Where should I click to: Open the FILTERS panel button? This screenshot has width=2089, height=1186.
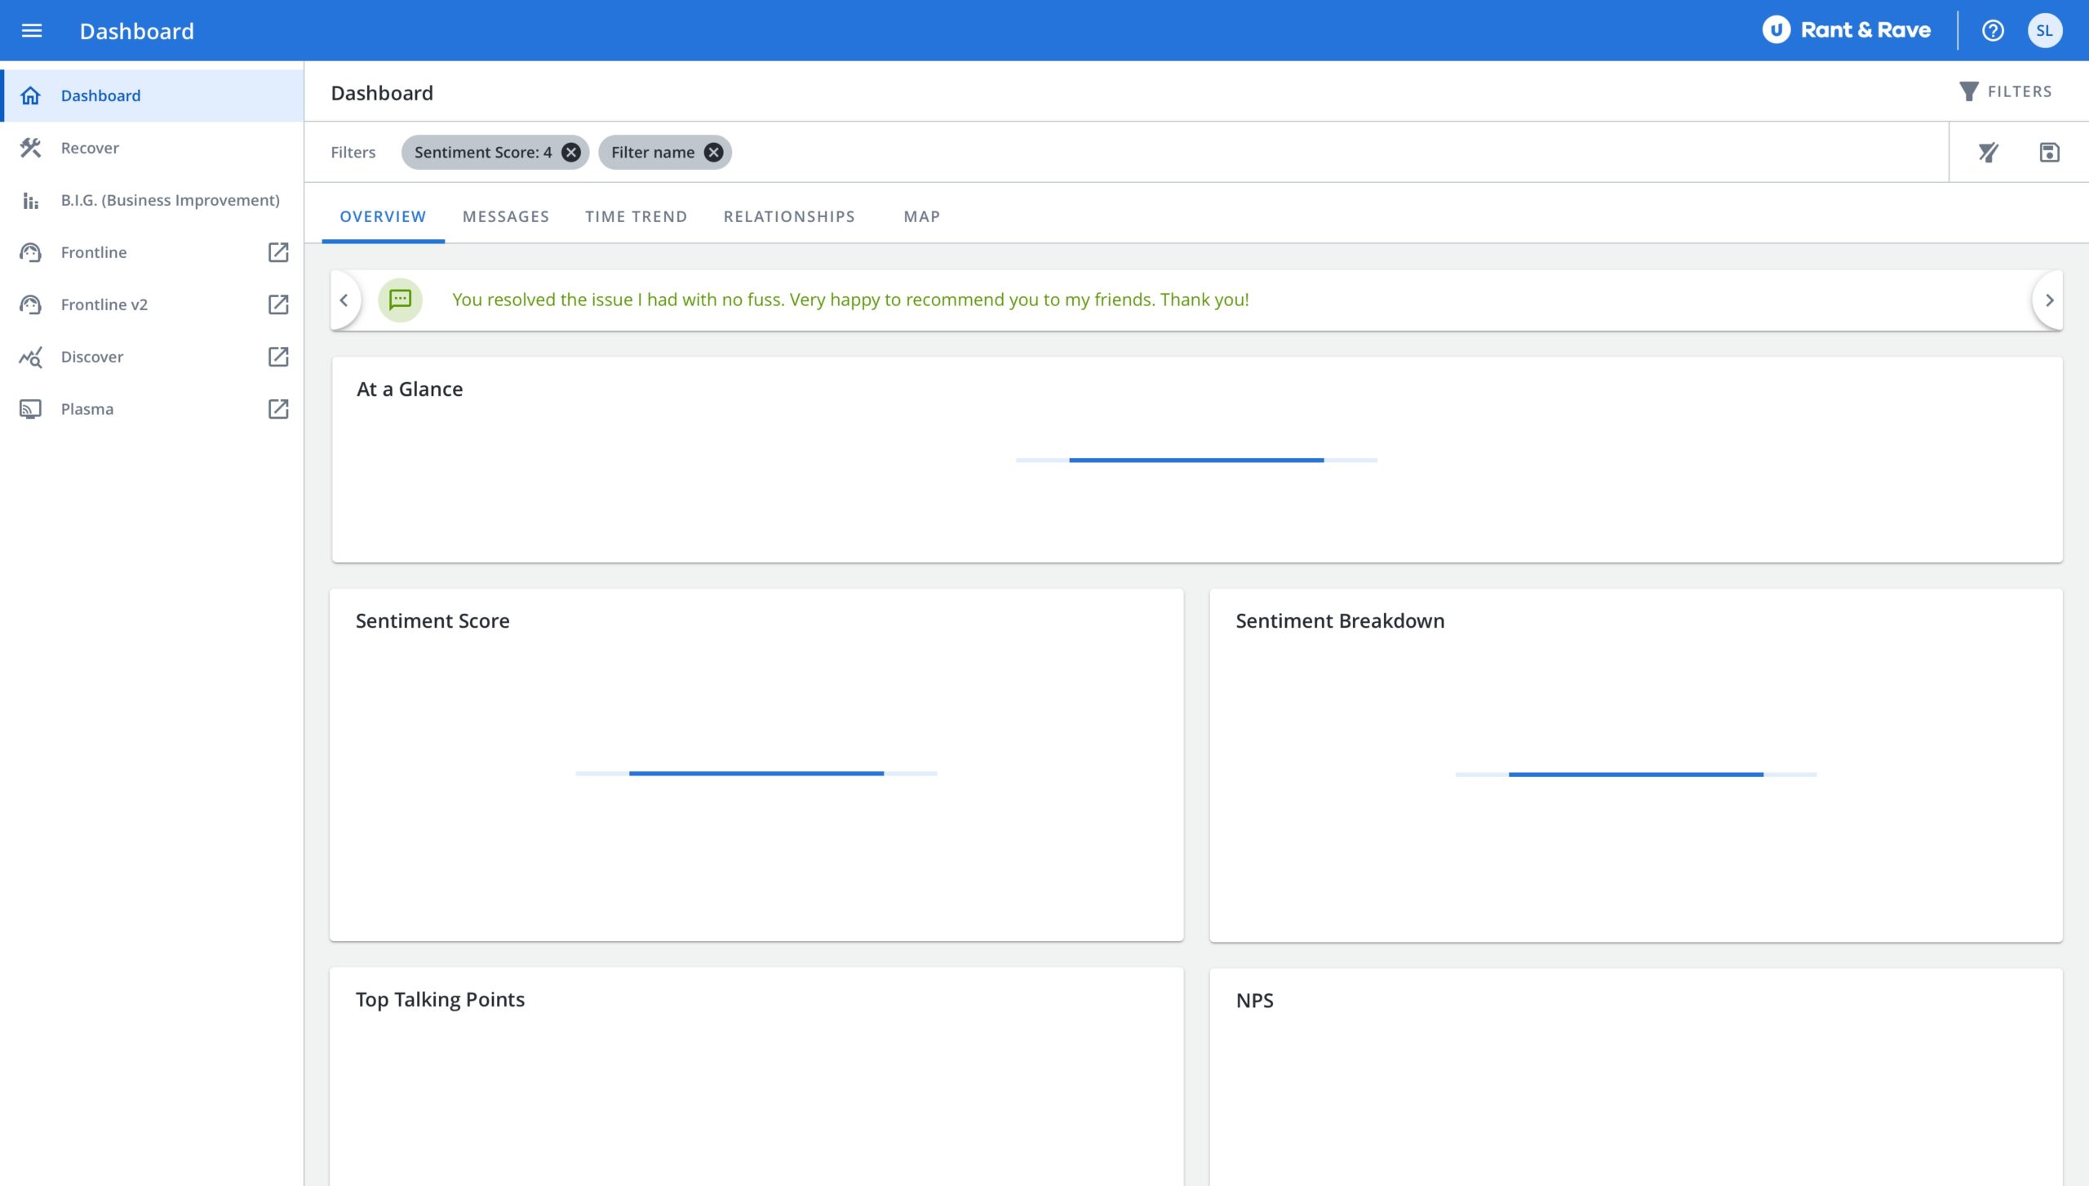point(2005,91)
